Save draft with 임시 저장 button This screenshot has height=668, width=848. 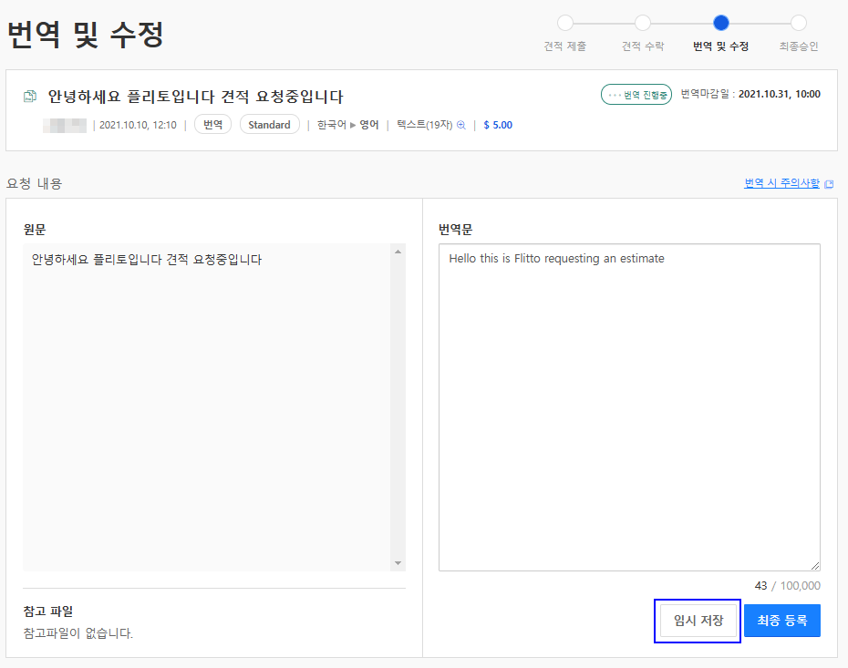[698, 621]
